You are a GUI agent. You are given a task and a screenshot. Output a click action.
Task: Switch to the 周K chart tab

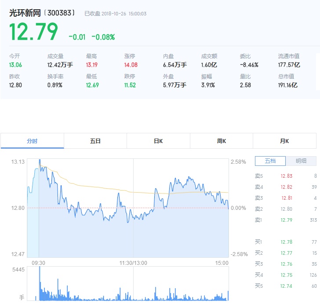222,141
